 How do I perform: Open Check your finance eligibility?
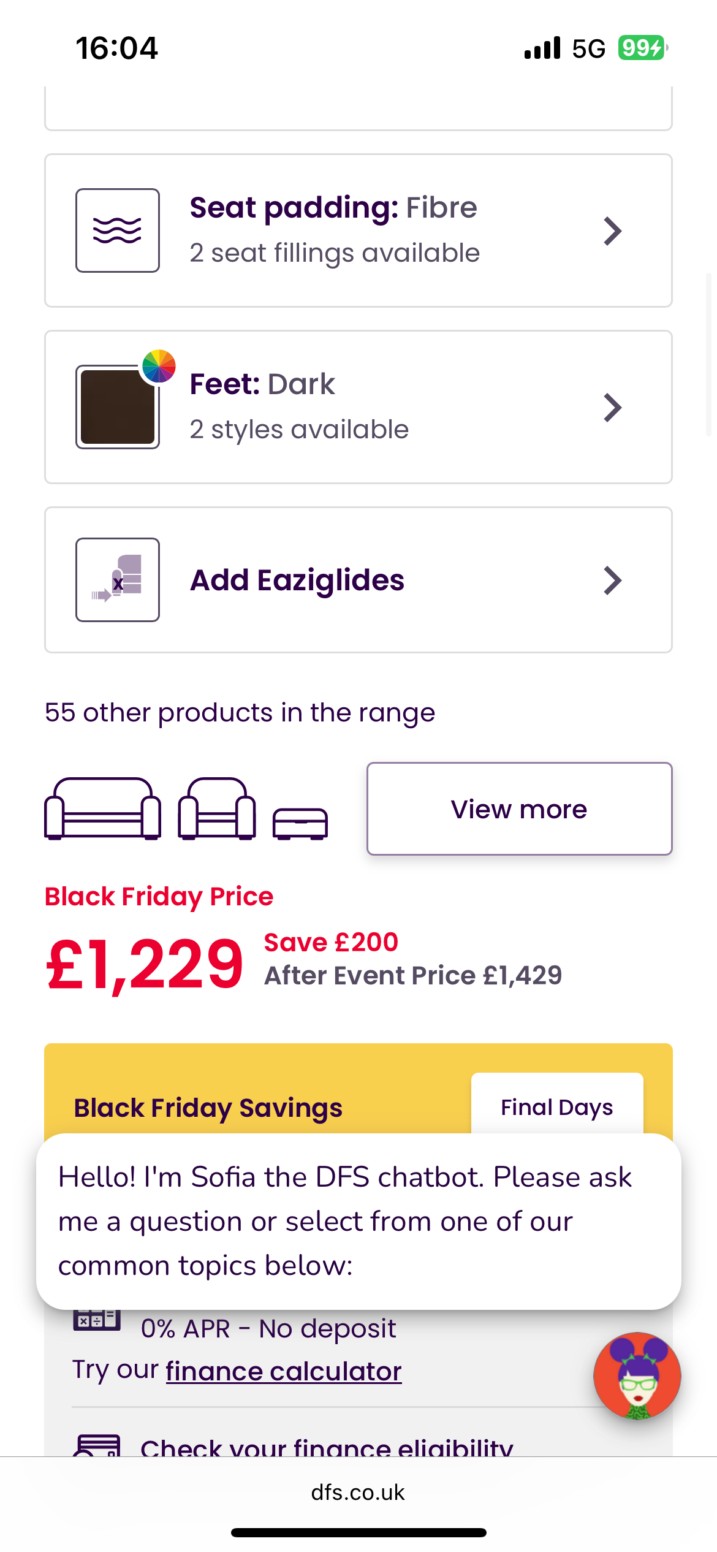click(x=326, y=1448)
